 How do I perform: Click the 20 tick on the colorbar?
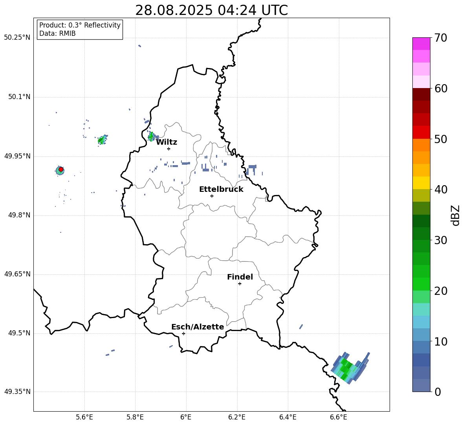(x=441, y=291)
